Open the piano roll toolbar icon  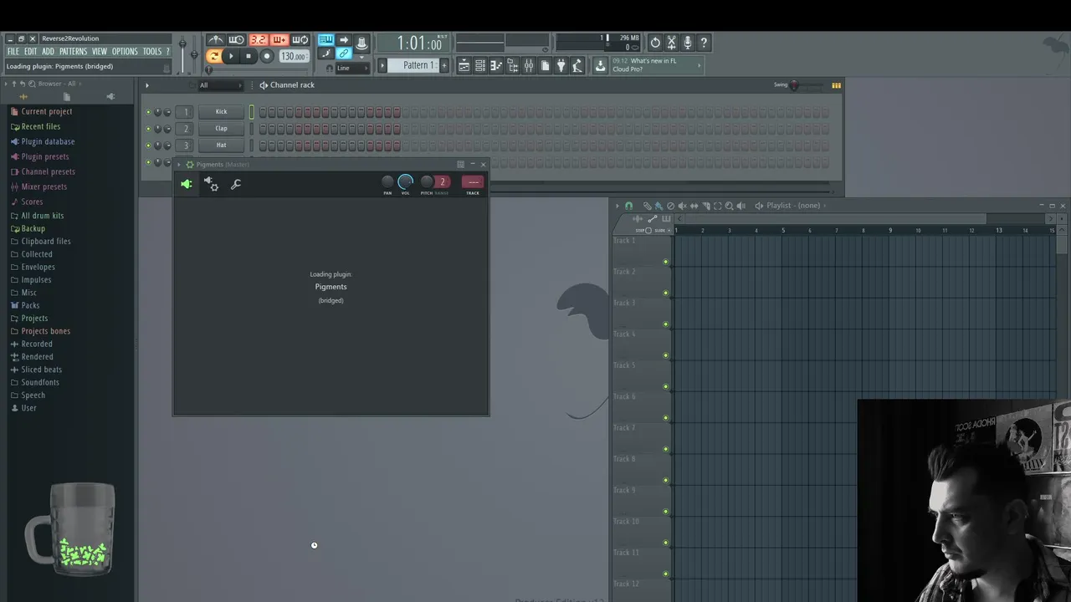pos(496,65)
